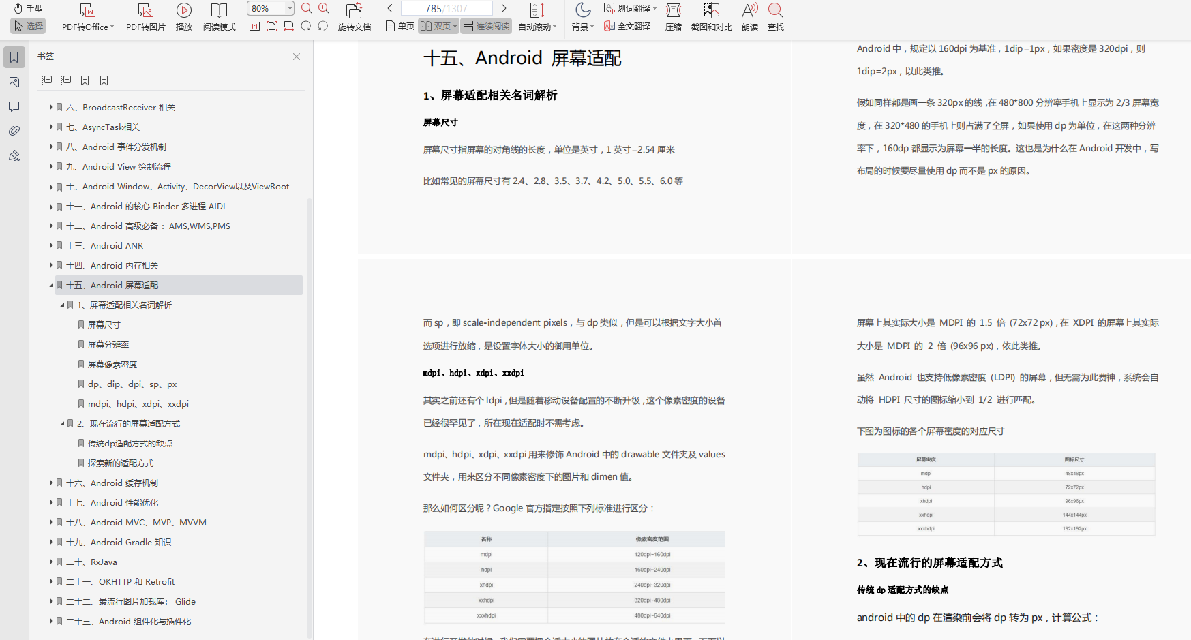This screenshot has width=1191, height=640.
Task: Collapse 2、现在流行的屏幕适配方式 node
Action: click(x=62, y=423)
